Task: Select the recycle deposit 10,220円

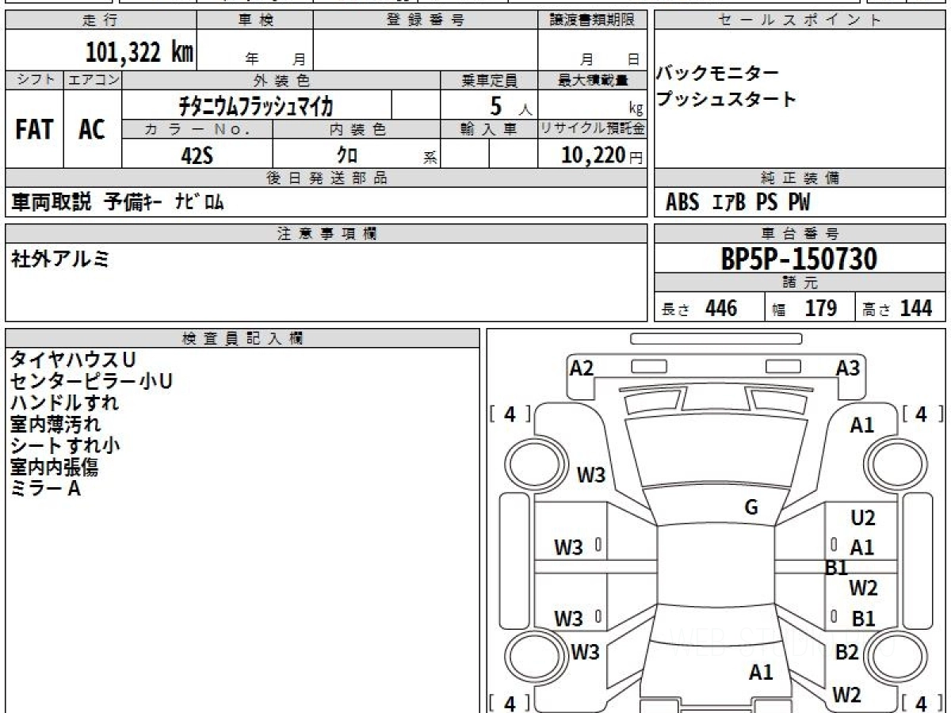Action: point(602,155)
